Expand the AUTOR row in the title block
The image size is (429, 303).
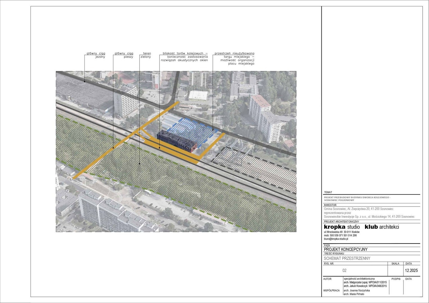coord(327,279)
